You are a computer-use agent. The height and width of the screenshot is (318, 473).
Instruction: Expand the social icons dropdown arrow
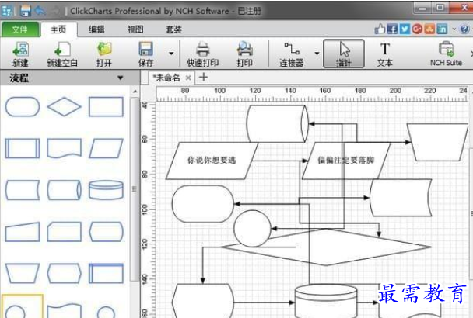tap(454, 29)
